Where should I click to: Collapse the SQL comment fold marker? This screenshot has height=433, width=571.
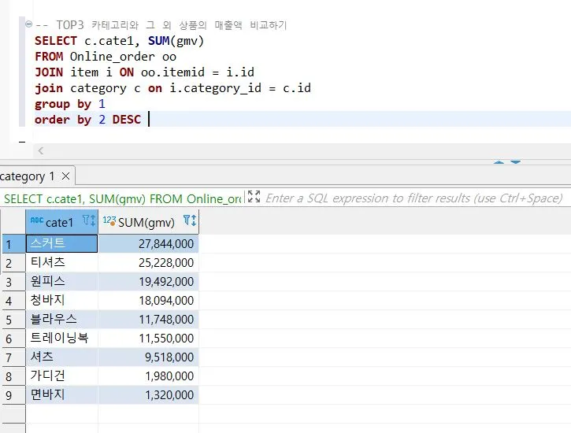[x=29, y=24]
